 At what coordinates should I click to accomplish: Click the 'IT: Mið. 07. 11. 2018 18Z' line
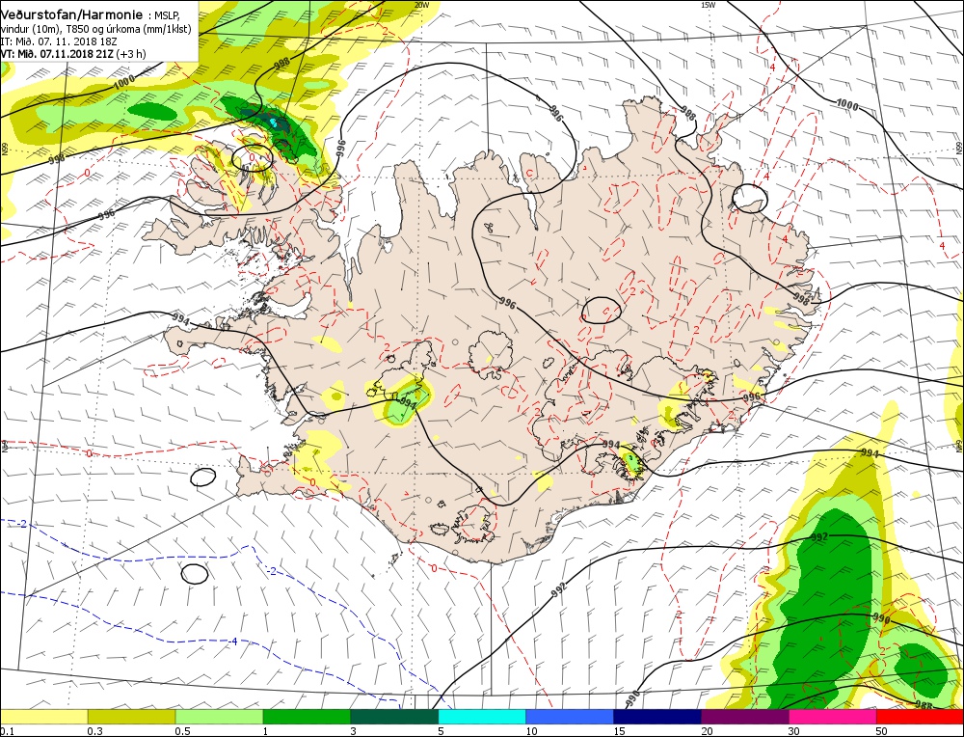[59, 41]
